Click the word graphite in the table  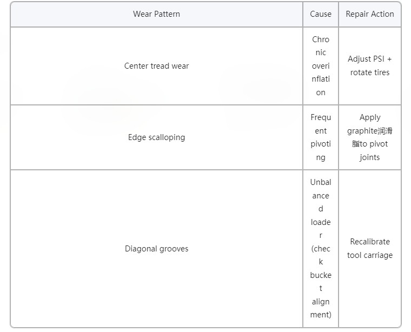[362, 131]
